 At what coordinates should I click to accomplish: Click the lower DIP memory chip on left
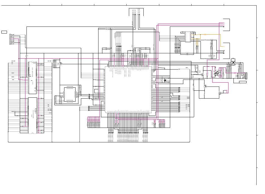point(33,116)
